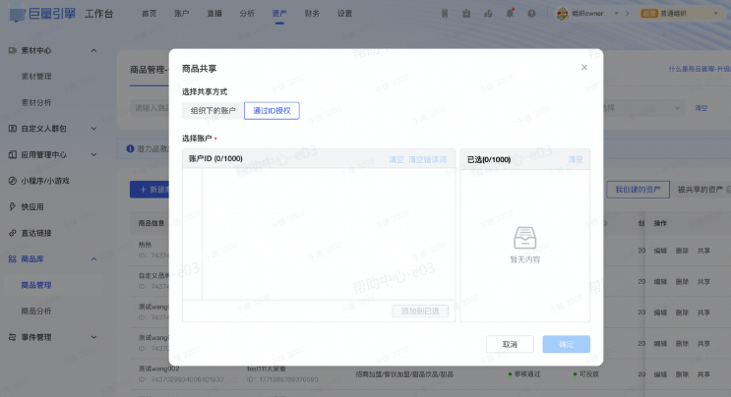The width and height of the screenshot is (731, 397).
Task: Click the thumbs-up feedback icon in top bar
Action: point(488,14)
